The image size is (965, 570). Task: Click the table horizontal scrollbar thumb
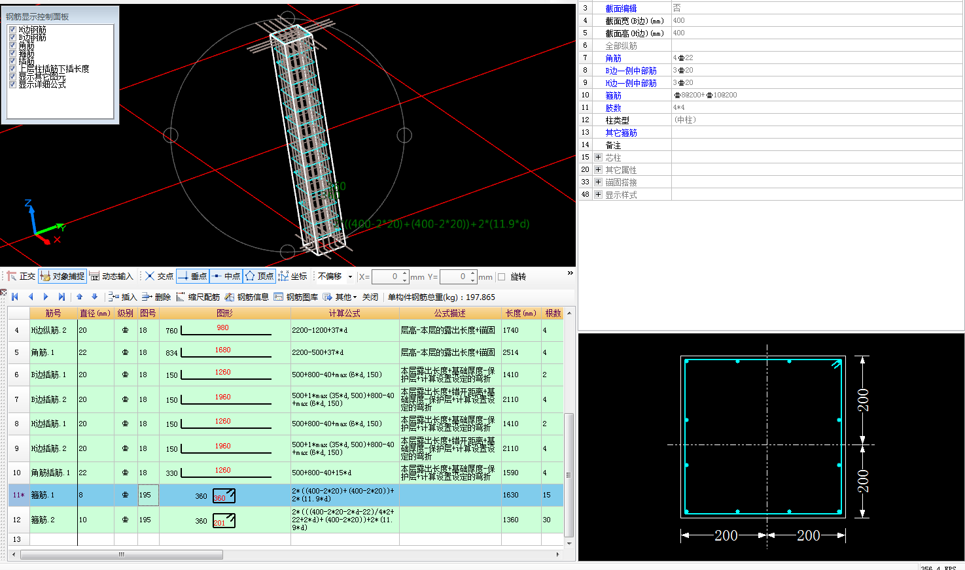click(122, 554)
